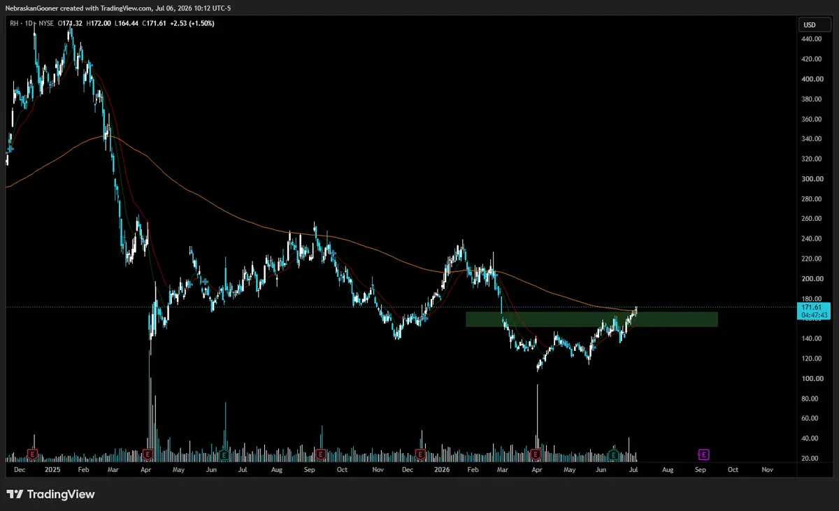Click the 140.00 price axis label
The width and height of the screenshot is (839, 511).
[x=812, y=339]
